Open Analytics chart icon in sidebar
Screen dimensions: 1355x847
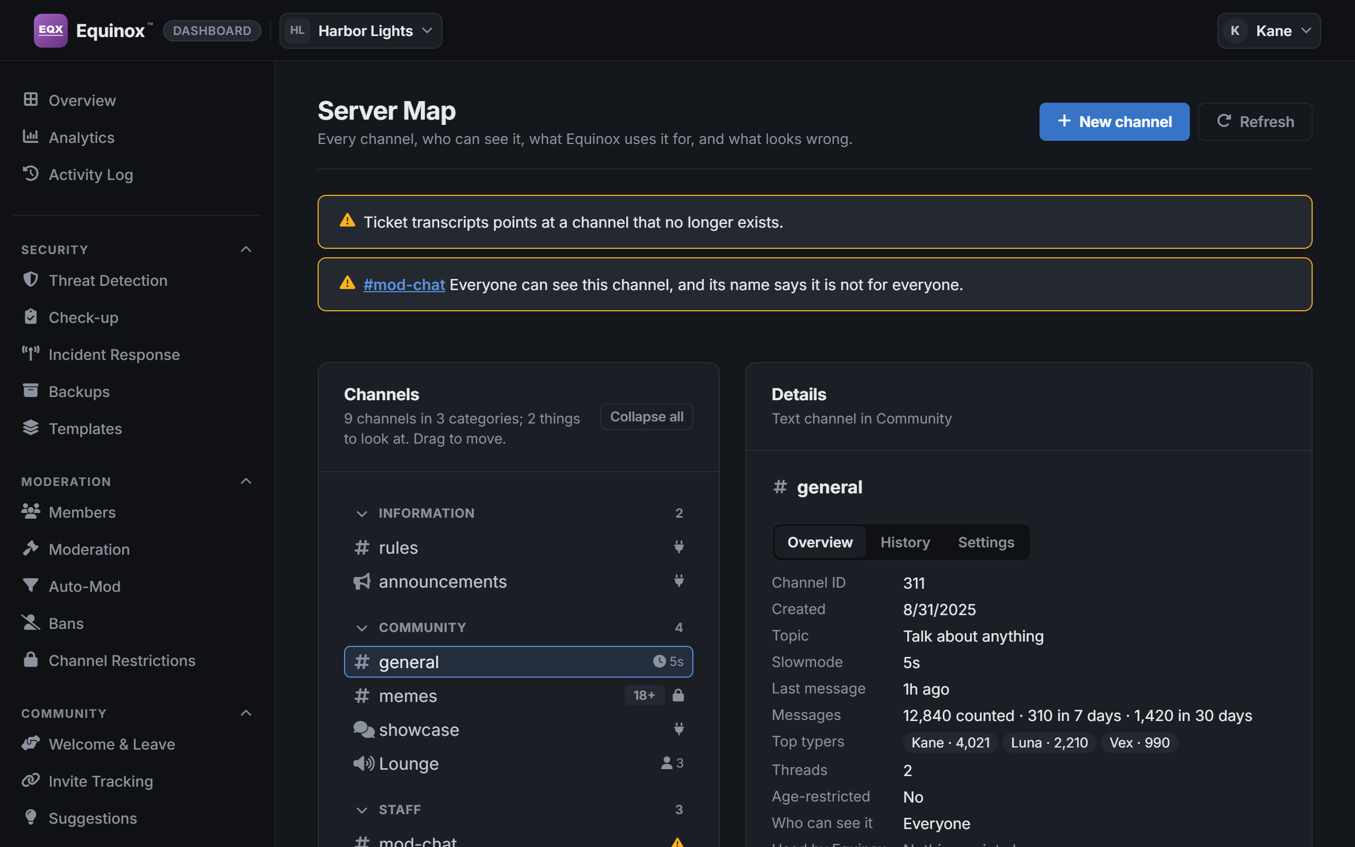(31, 137)
